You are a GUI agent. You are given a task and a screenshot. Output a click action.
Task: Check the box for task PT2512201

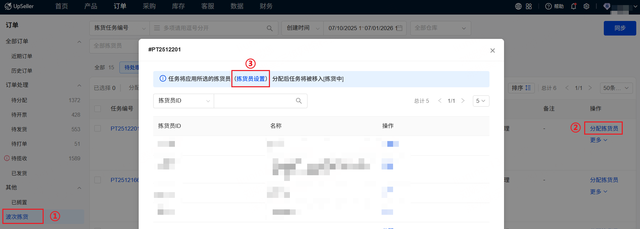(x=98, y=129)
